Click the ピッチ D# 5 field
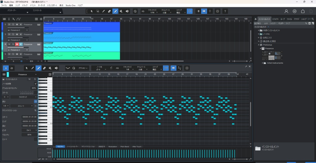 click(29, 130)
